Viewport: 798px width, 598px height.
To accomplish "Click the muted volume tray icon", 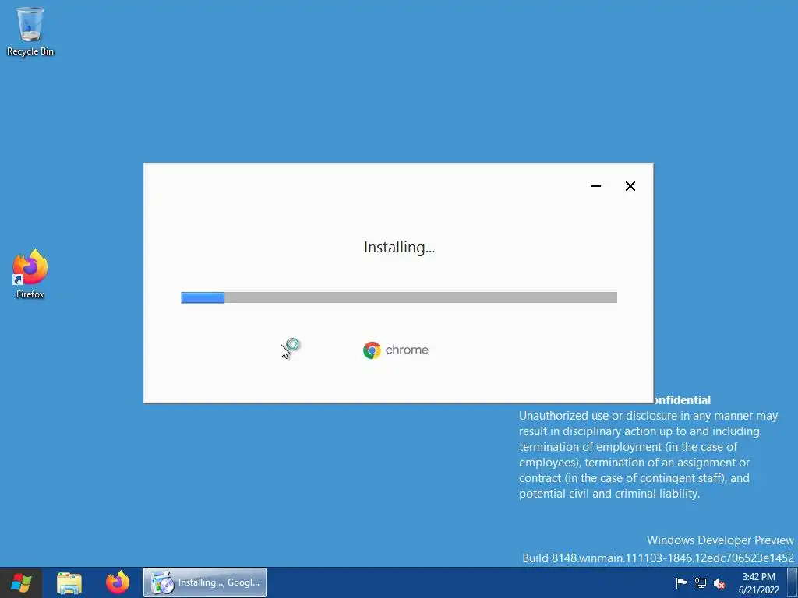I will (x=719, y=583).
